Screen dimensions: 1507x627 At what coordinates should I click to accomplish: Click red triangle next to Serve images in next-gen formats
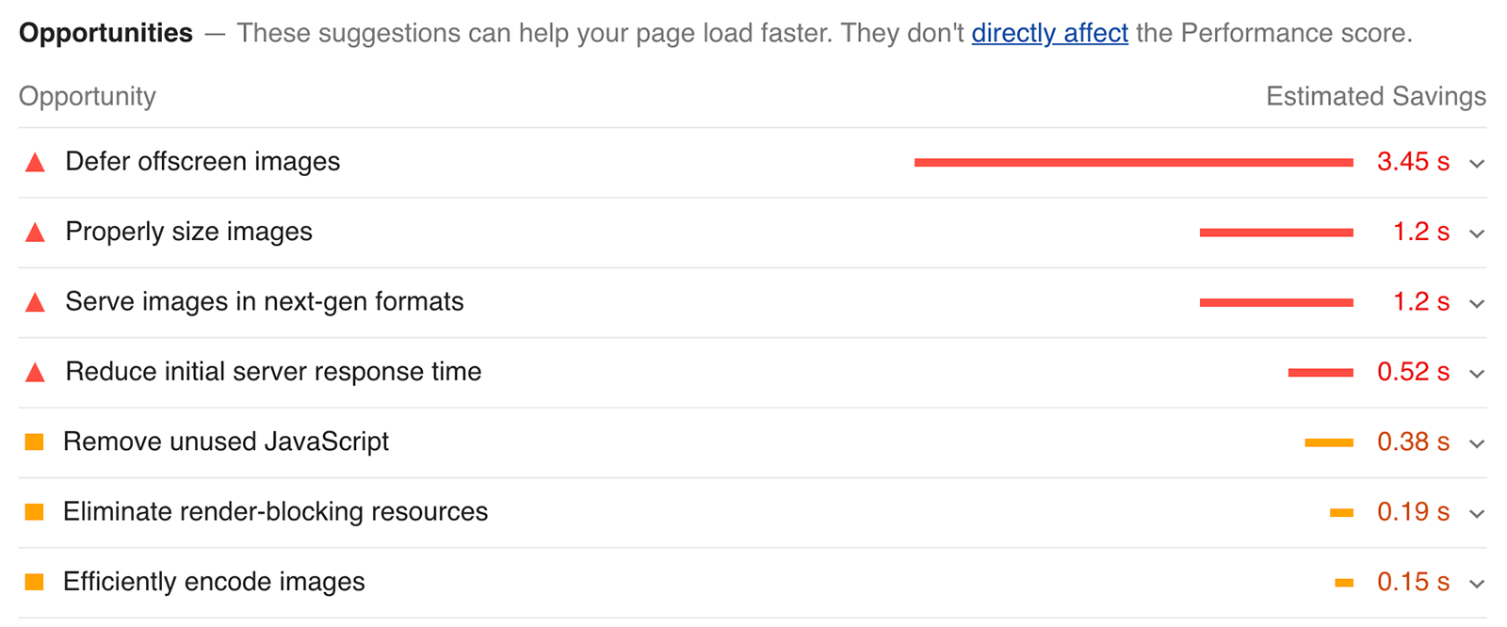[35, 302]
